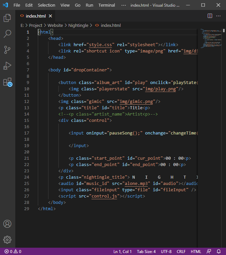The height and width of the screenshot is (255, 226).
Task: Open the Explorer view in activity bar
Action: pyautogui.click(x=7, y=18)
